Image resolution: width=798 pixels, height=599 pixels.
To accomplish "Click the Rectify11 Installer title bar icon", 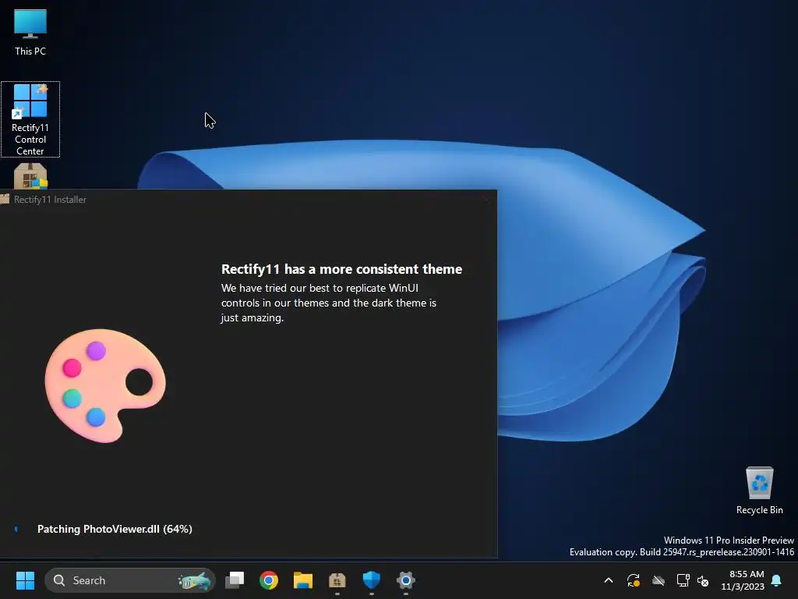I will (5, 199).
